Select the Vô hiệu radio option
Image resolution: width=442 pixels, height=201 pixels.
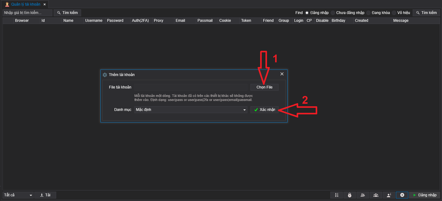click(x=394, y=13)
